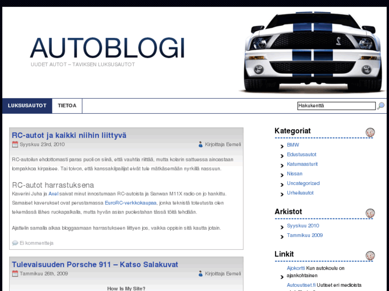This screenshot has height=291, width=389.
Task: Click author icon in Porsche 911 post
Action: click(x=201, y=274)
